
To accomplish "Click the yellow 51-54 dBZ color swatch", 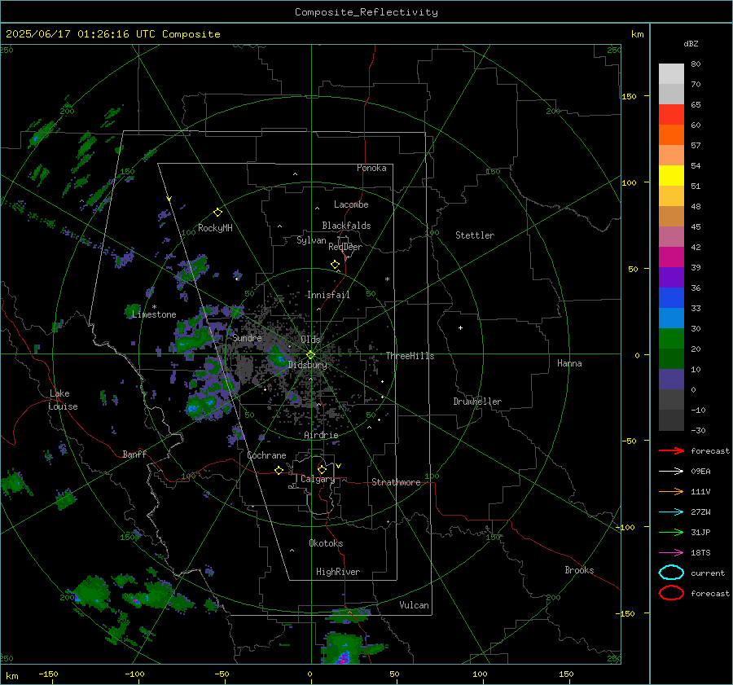I will pyautogui.click(x=671, y=176).
